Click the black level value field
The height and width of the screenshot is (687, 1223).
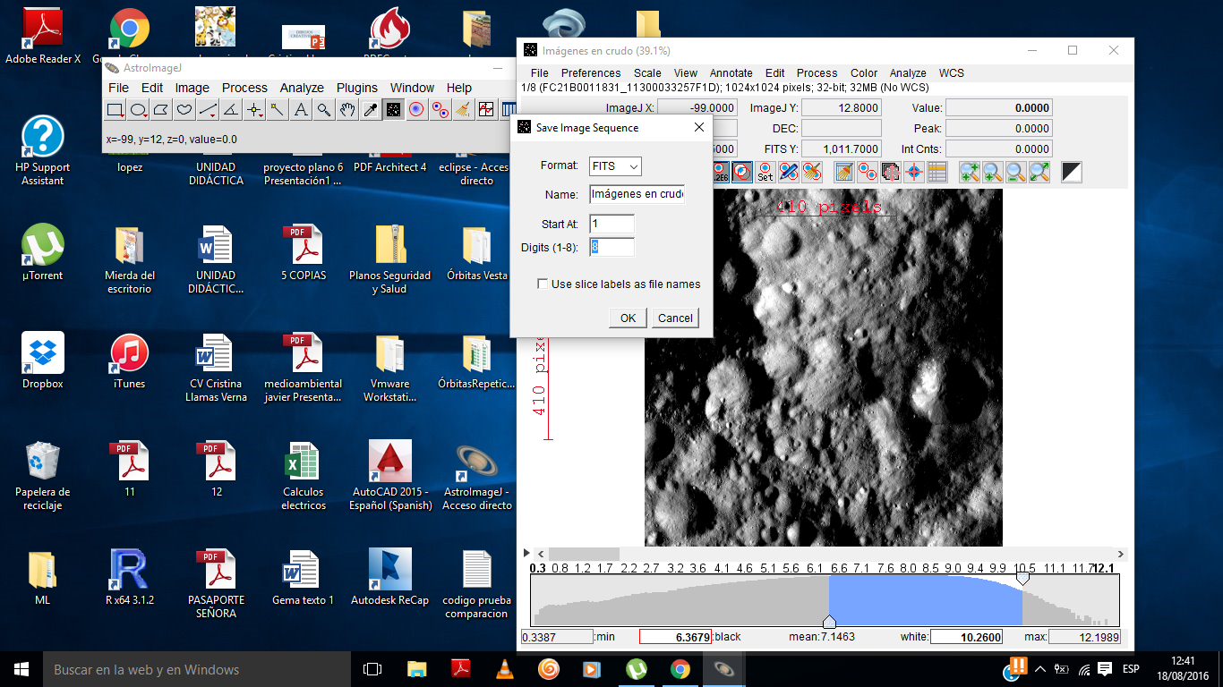[x=675, y=637]
